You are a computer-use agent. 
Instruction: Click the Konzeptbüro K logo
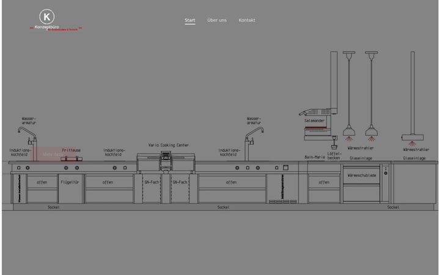click(x=56, y=20)
